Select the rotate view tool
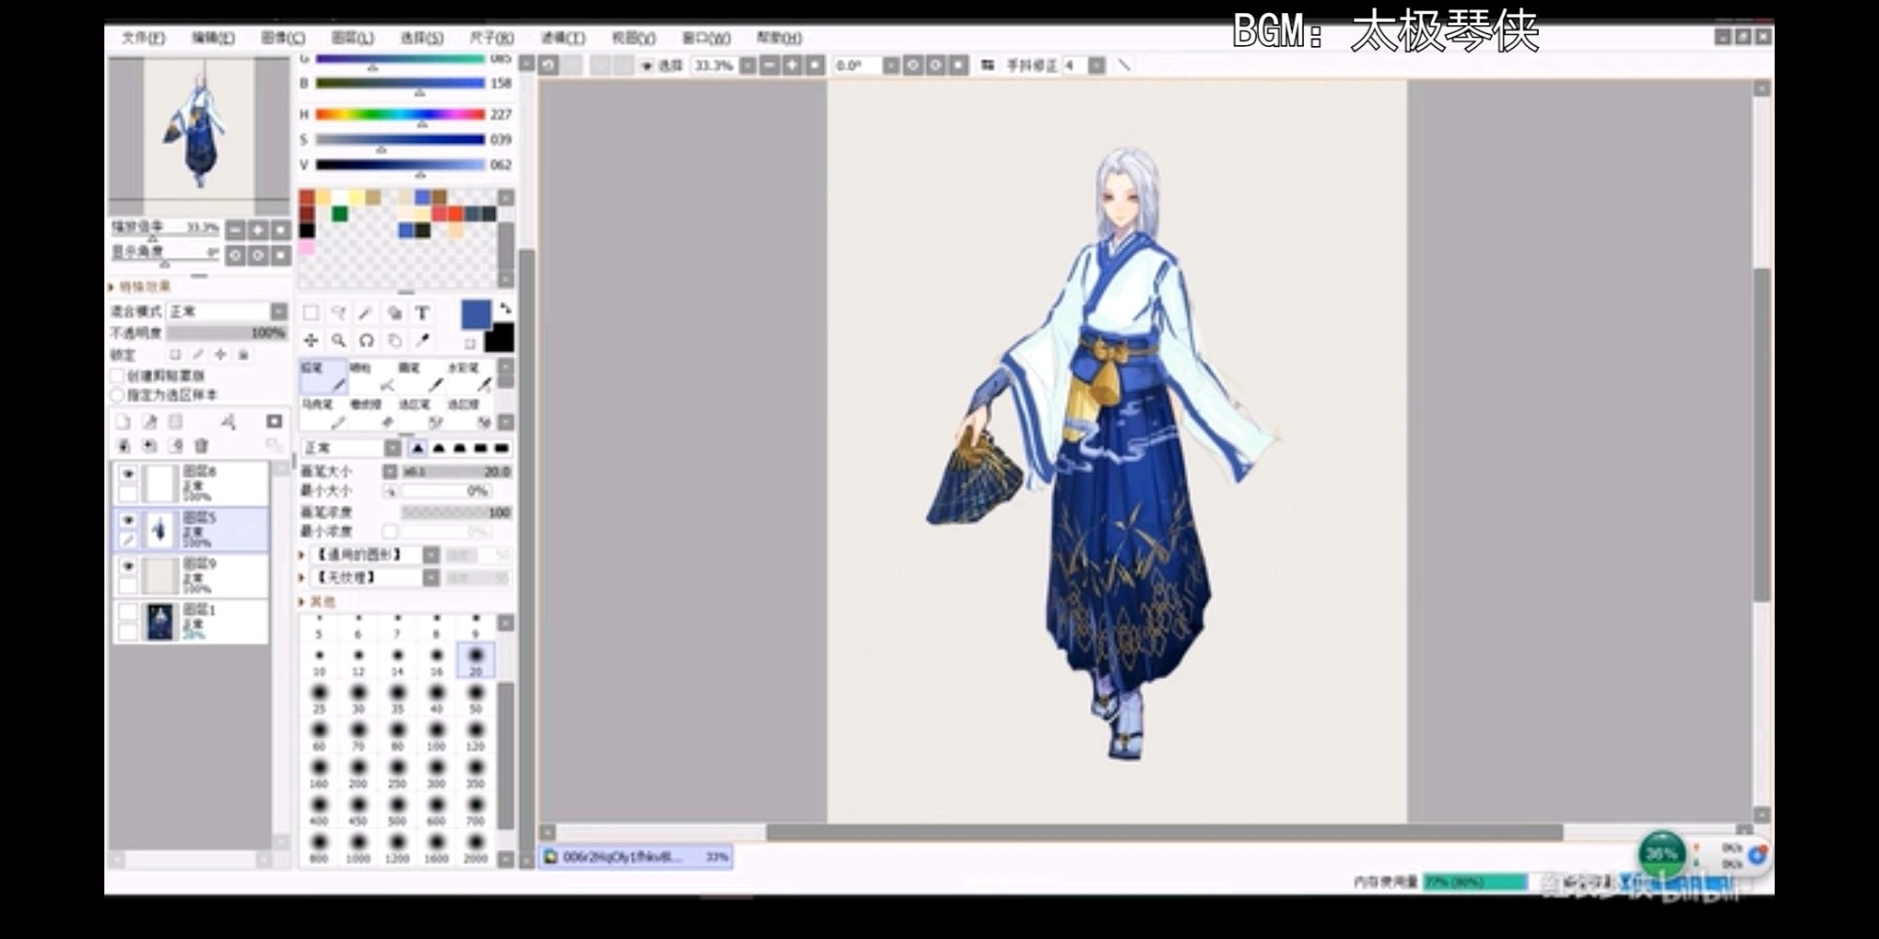 point(366,340)
